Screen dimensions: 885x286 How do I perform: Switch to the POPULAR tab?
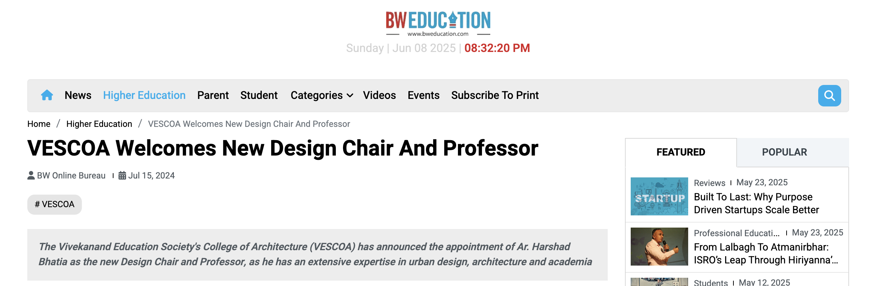point(784,152)
